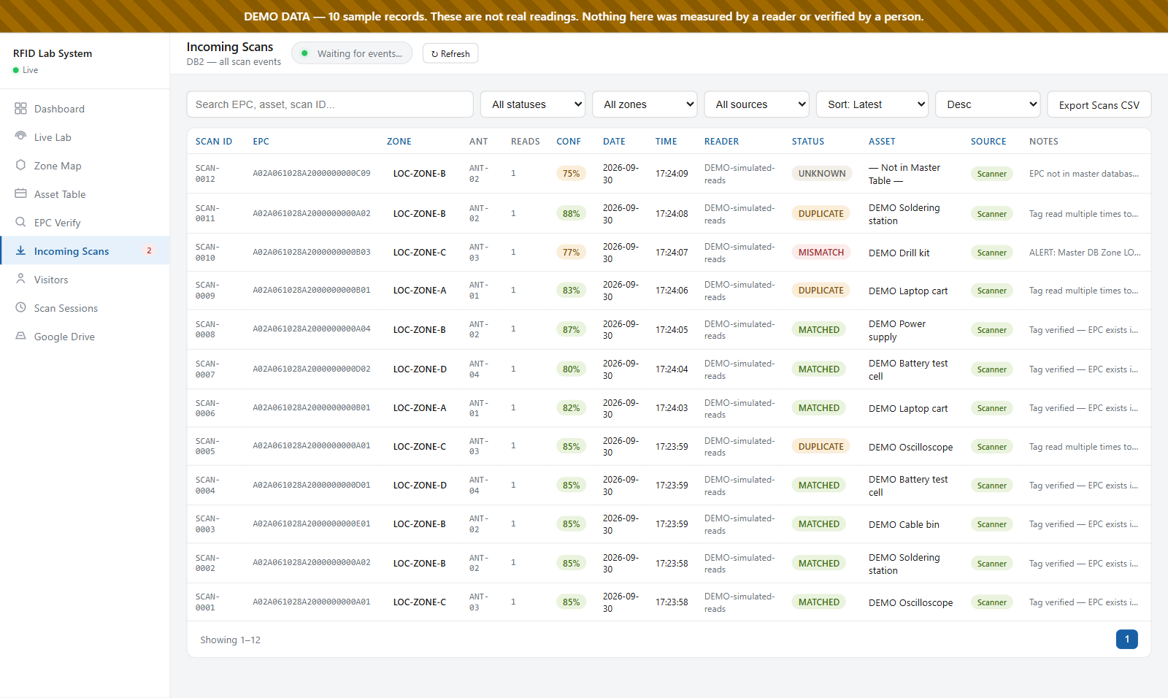
Task: Focus the Search EPC, asset, scan ID field
Action: click(x=330, y=104)
